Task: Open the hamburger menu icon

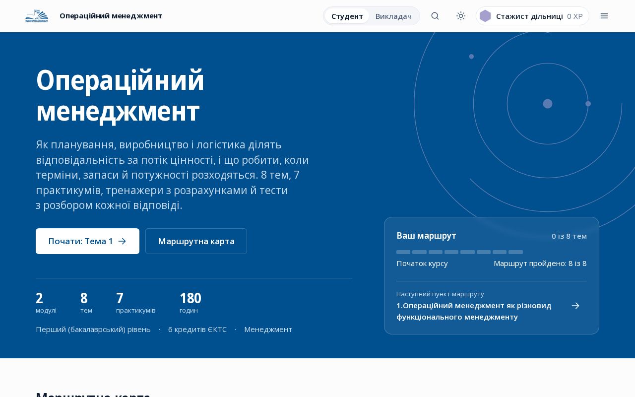Action: point(604,16)
